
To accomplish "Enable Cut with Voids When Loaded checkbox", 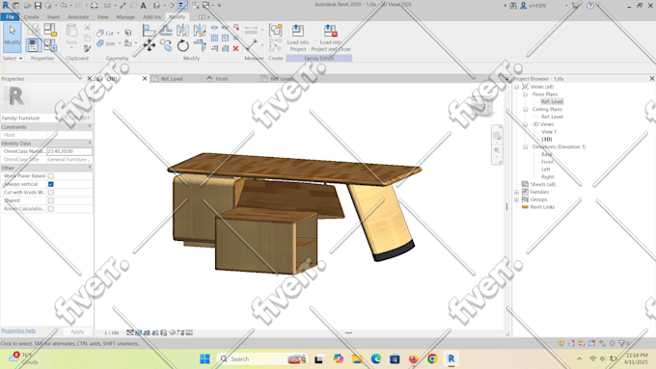I will click(x=51, y=193).
